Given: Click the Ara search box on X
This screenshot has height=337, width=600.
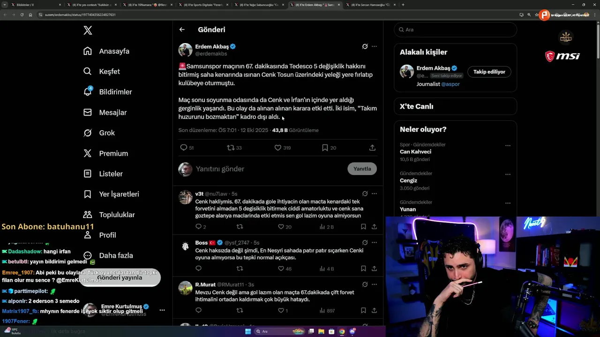Looking at the screenshot, I should pos(455,29).
